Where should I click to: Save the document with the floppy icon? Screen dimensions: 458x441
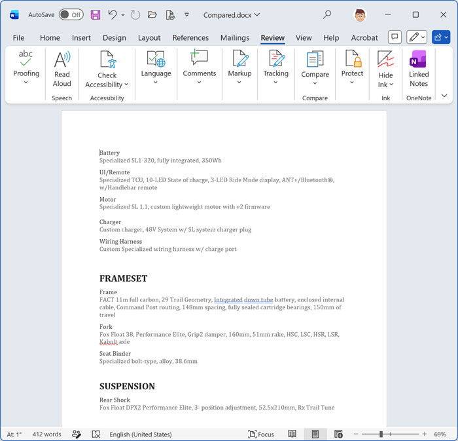click(96, 14)
